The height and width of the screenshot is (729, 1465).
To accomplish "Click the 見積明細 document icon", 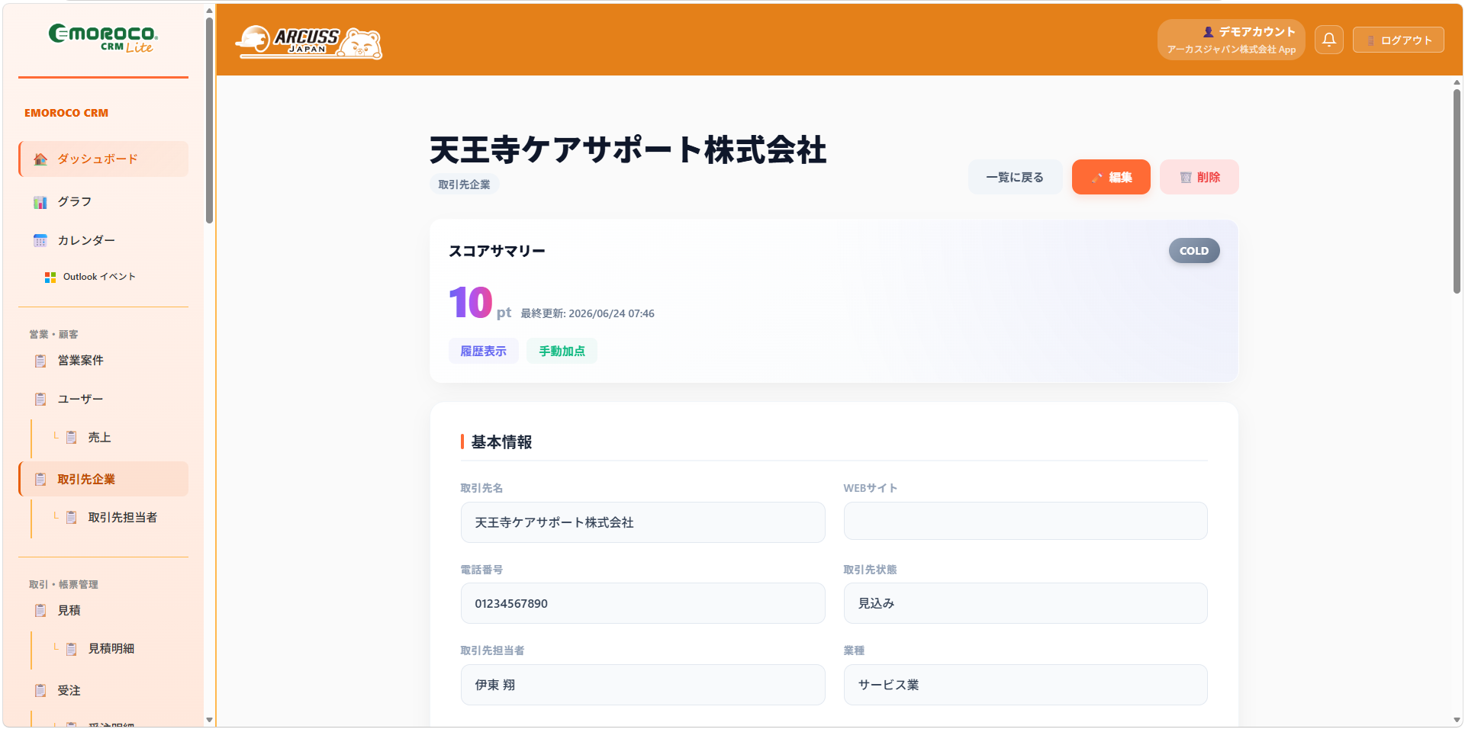I will tap(71, 649).
